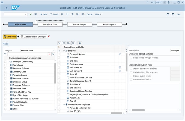Click the settings panel horizontal scrollbar
Image resolution: width=185 pixels, height=121 pixels.
138,110
